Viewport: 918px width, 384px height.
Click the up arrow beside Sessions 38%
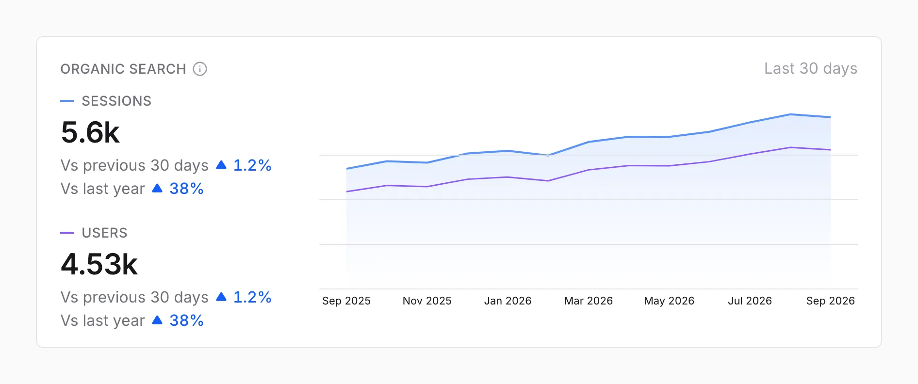pyautogui.click(x=157, y=188)
